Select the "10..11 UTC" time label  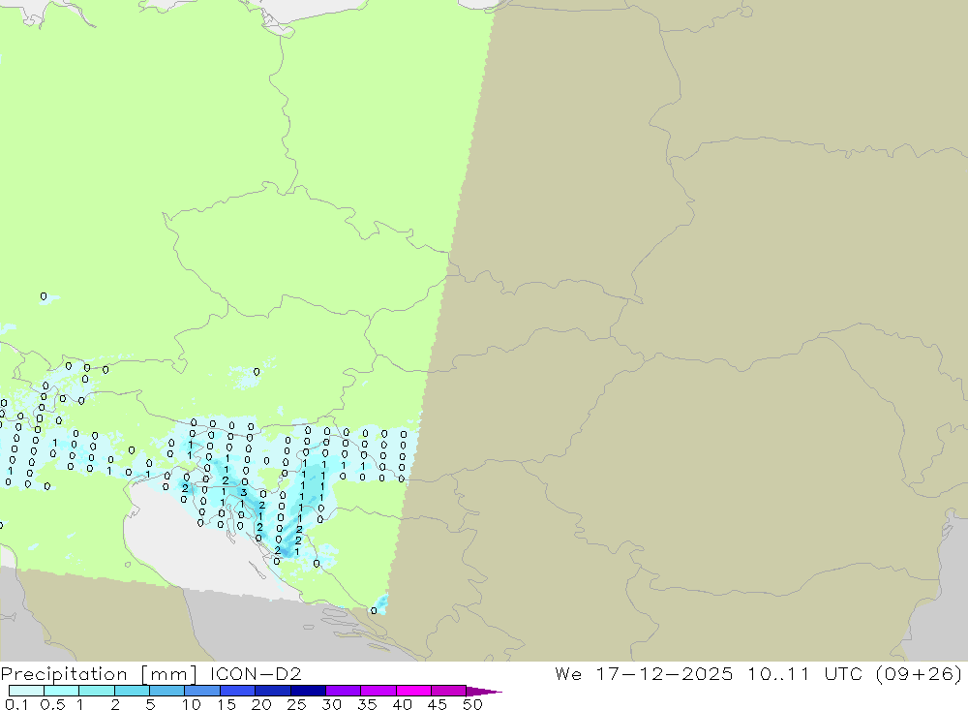(x=804, y=673)
